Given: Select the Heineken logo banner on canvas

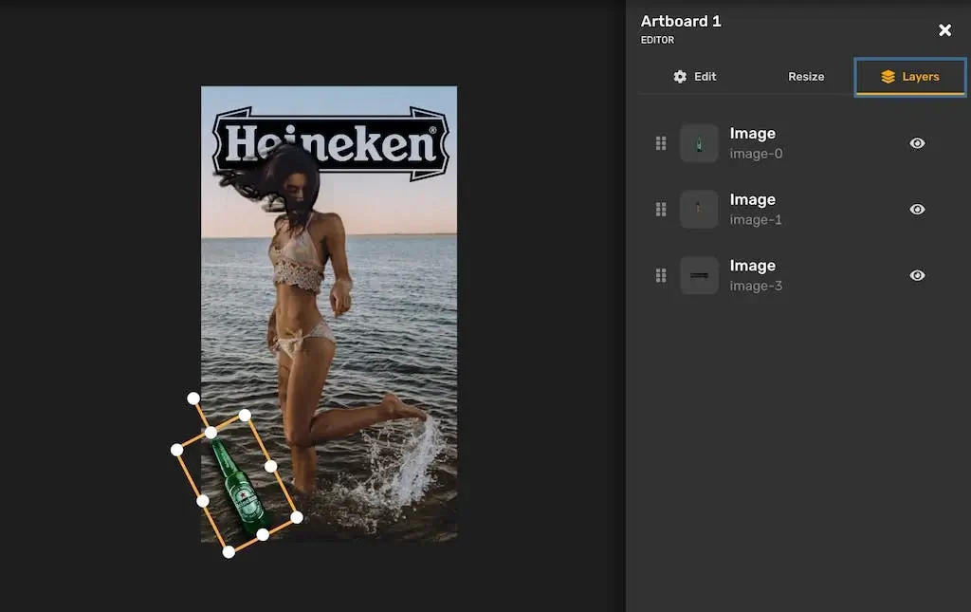Looking at the screenshot, I should coord(331,143).
